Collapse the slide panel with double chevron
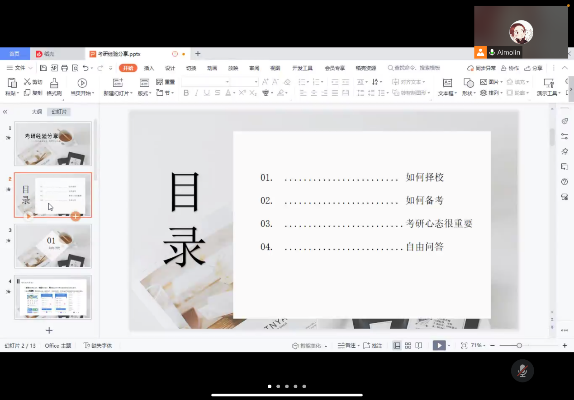574x400 pixels. click(5, 112)
